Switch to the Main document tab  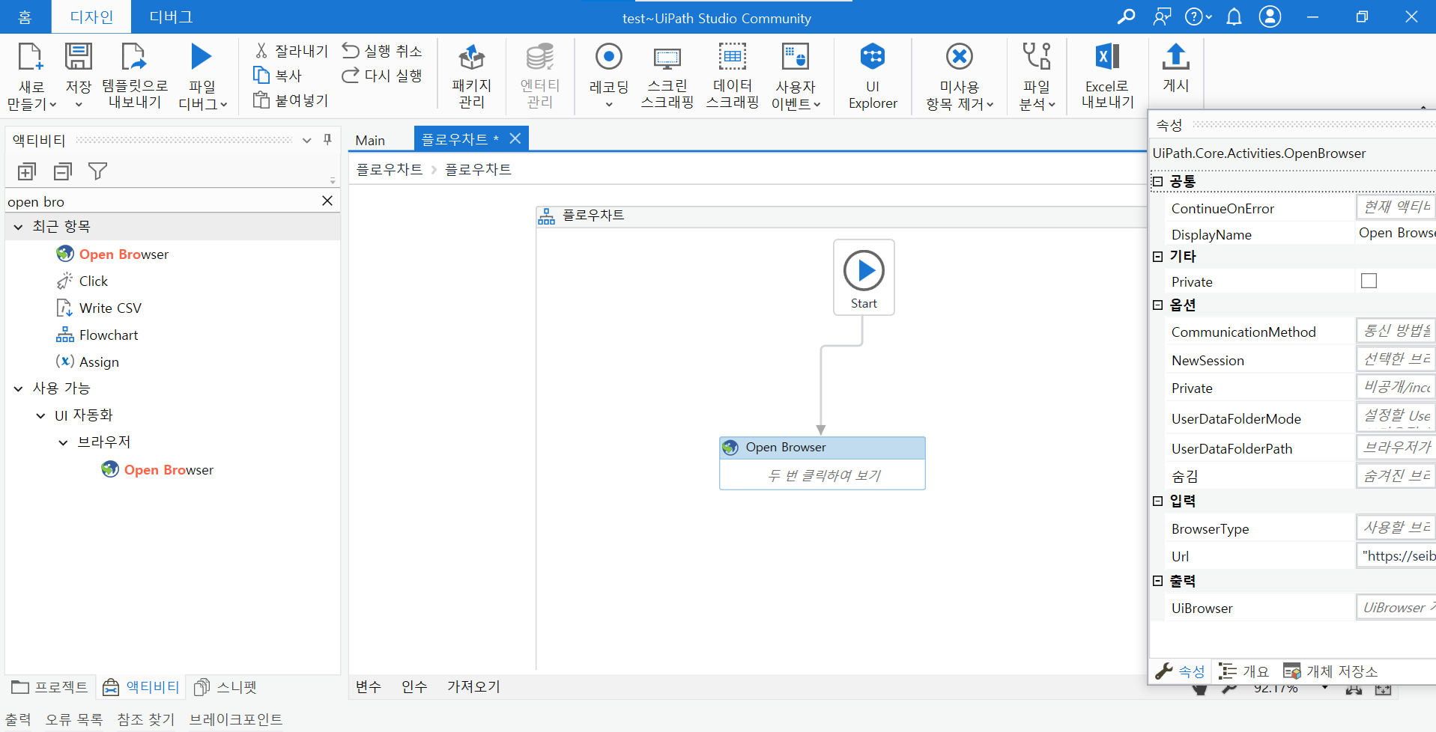click(370, 140)
